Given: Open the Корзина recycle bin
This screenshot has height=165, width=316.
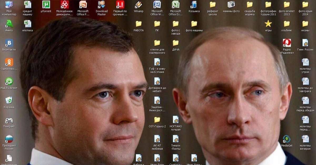Looking at the screenshot, I should tap(9, 101).
